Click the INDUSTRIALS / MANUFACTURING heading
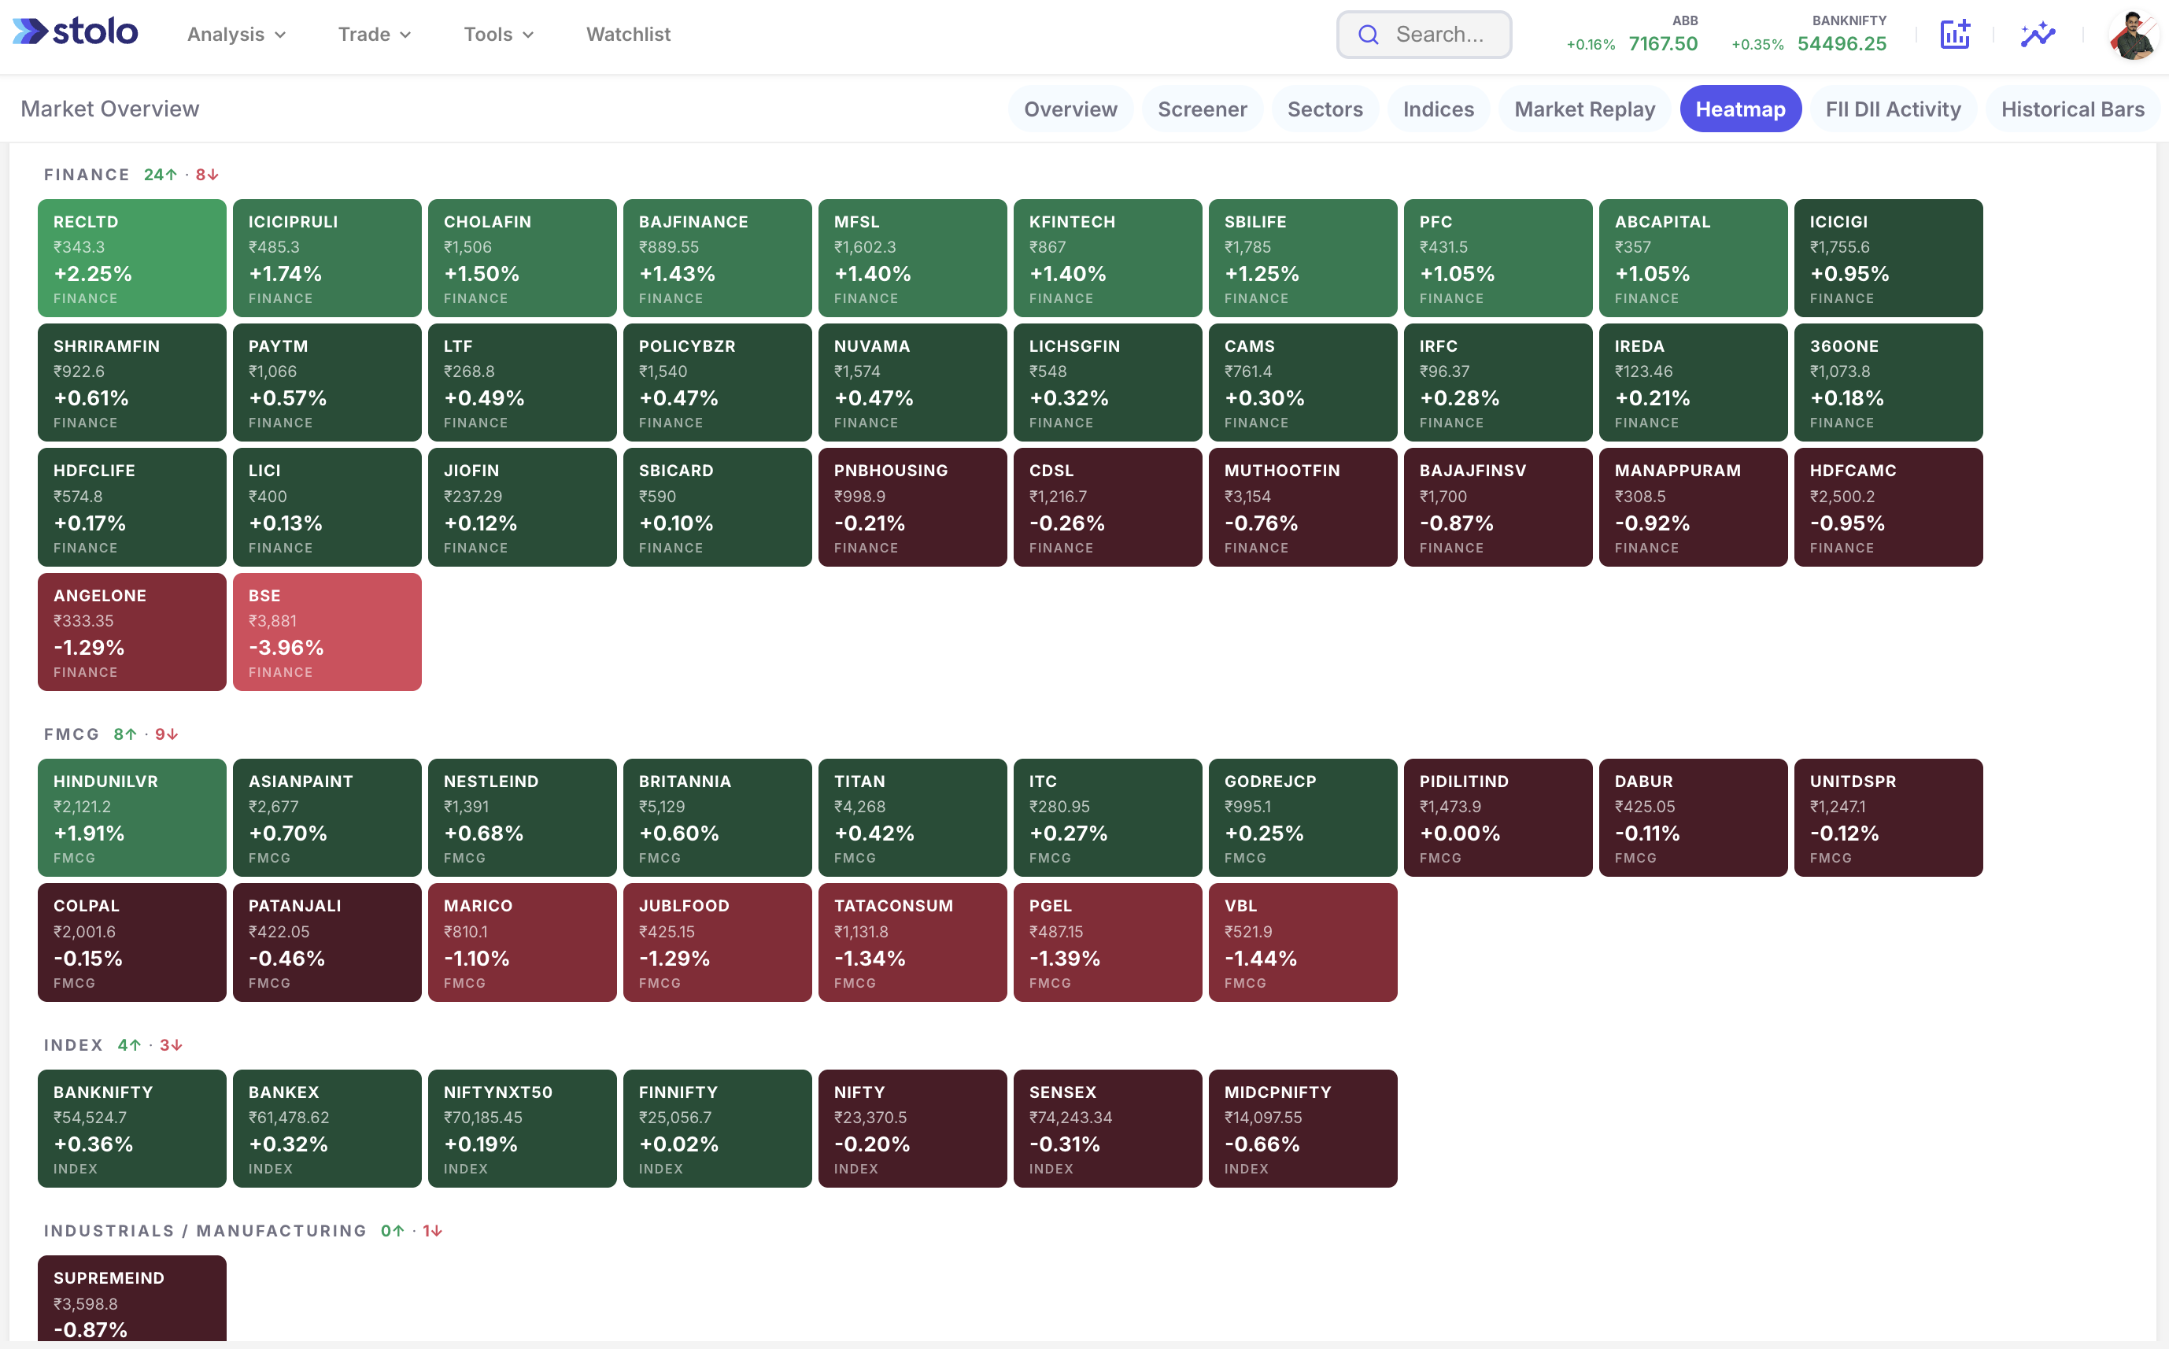The image size is (2169, 1349). click(205, 1231)
